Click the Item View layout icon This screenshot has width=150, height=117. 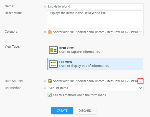point(53,50)
